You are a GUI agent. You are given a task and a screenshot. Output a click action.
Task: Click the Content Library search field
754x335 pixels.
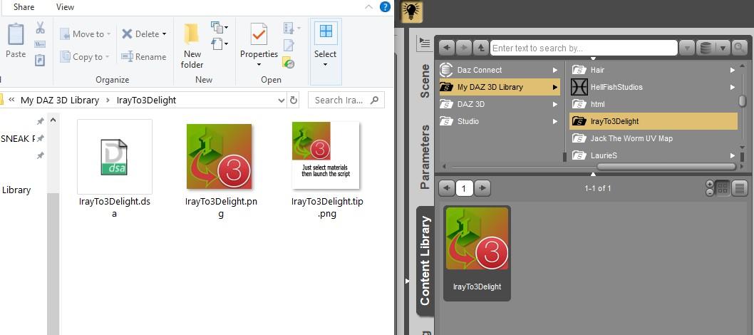[x=584, y=48]
